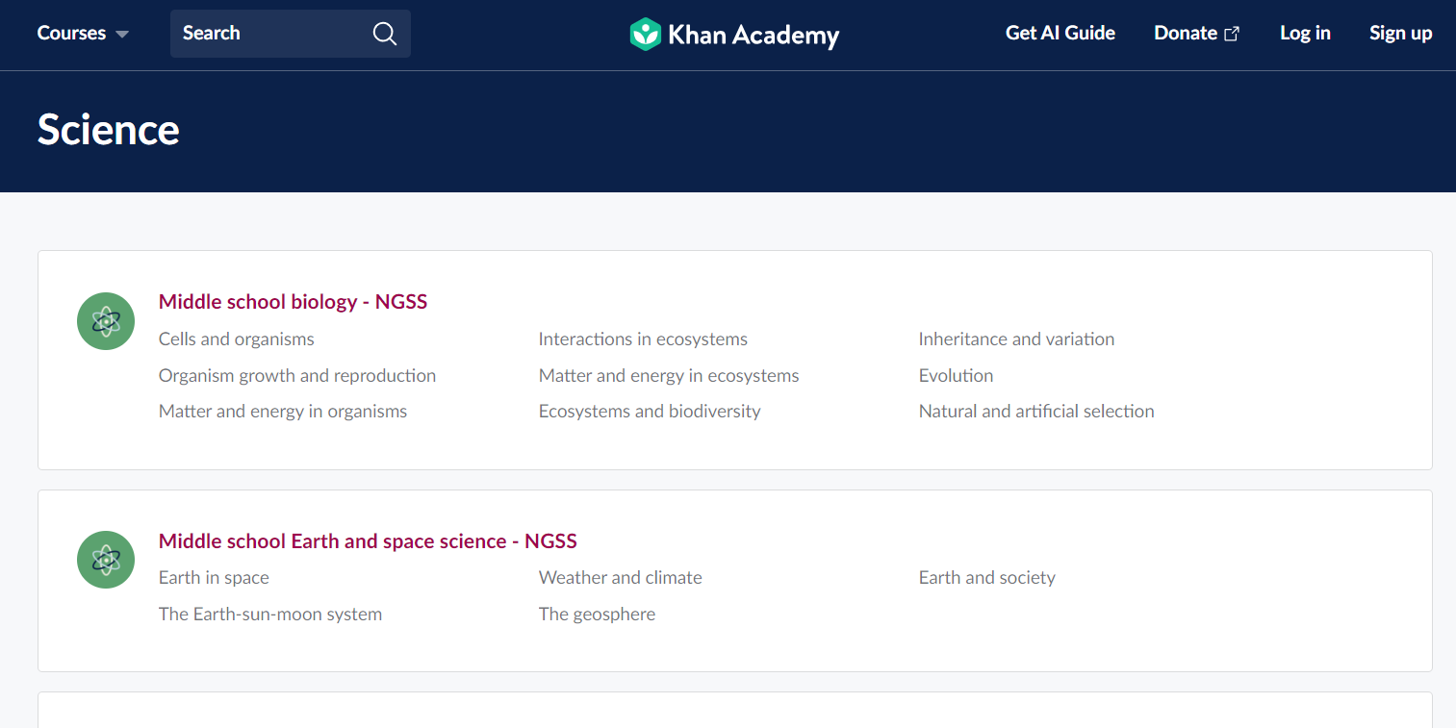The width and height of the screenshot is (1456, 728).
Task: Open Earth and society unit
Action: (986, 578)
